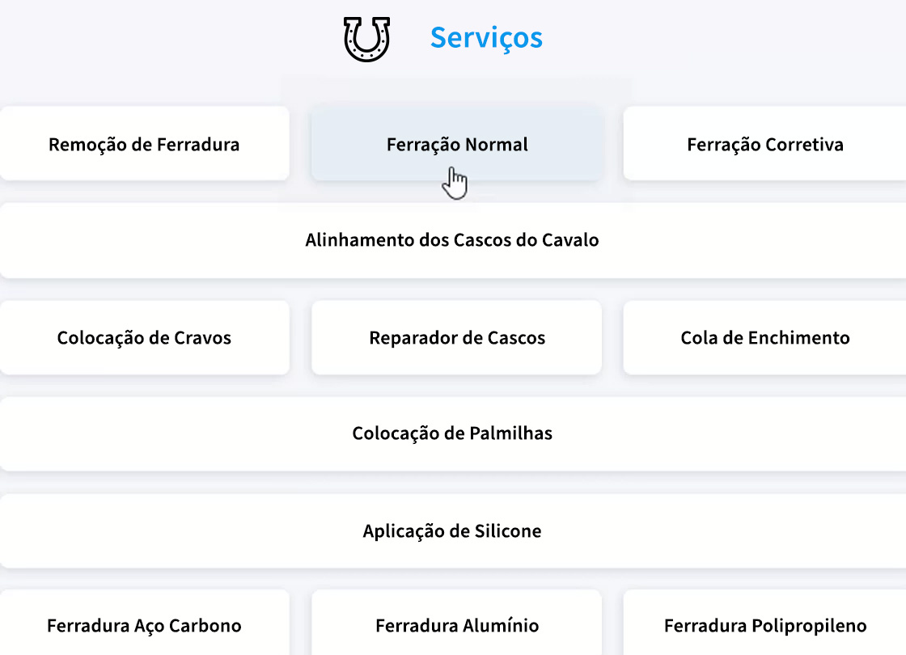The height and width of the screenshot is (655, 906).
Task: Select Ferradura Aço Carbono
Action: (144, 625)
